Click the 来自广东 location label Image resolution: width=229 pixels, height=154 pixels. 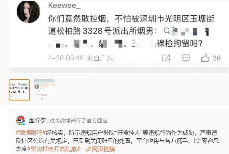100,58
